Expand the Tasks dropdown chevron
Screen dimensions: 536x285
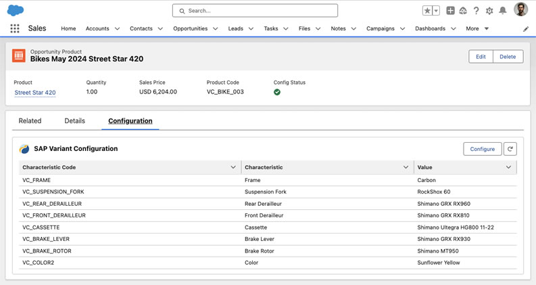[286, 29]
